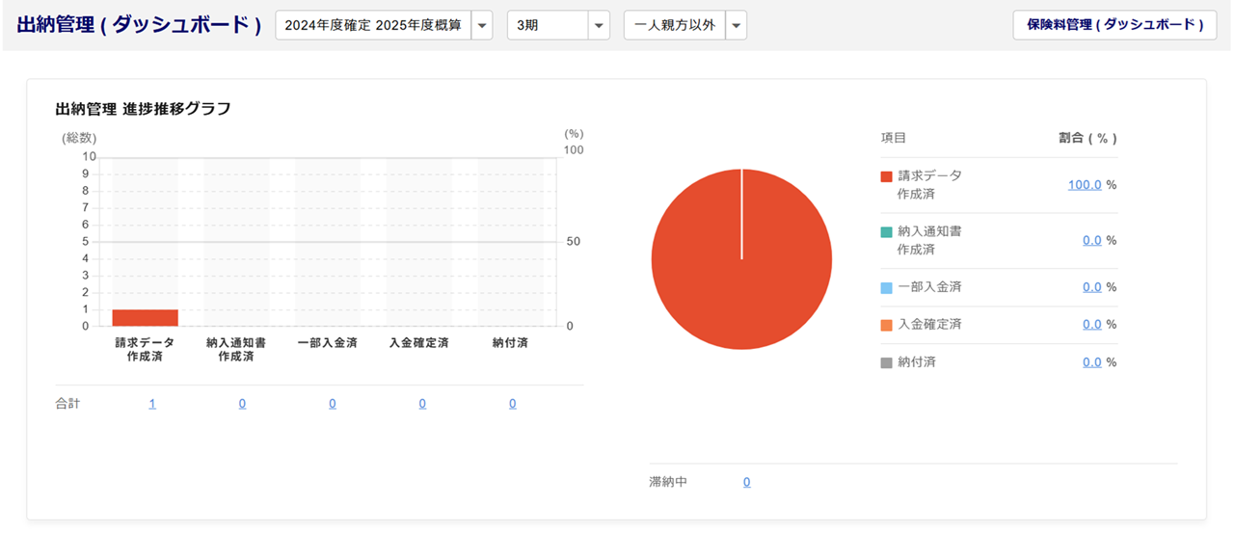Click the red pie chart
Screen dimensions: 1234x533
pos(741,258)
